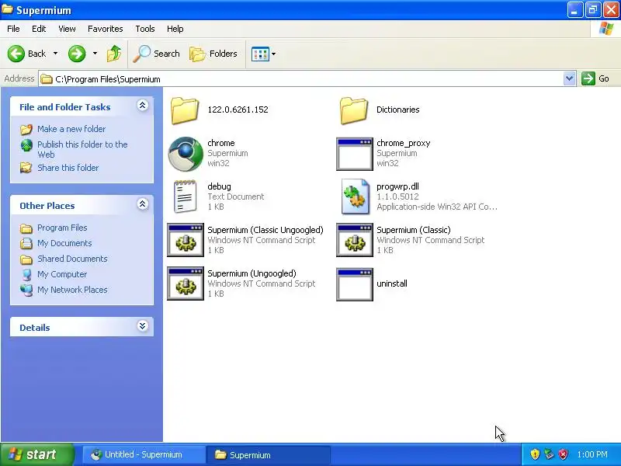Expand the Address bar dropdown
The width and height of the screenshot is (621, 466).
(x=569, y=78)
